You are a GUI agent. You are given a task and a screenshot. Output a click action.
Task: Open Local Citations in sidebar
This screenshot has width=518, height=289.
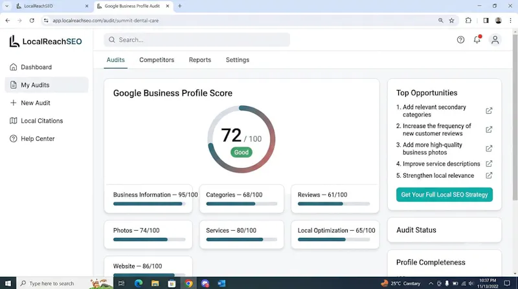47,121
